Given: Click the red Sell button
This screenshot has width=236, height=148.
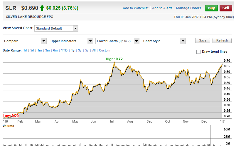Looking at the screenshot, I should pos(226,8).
